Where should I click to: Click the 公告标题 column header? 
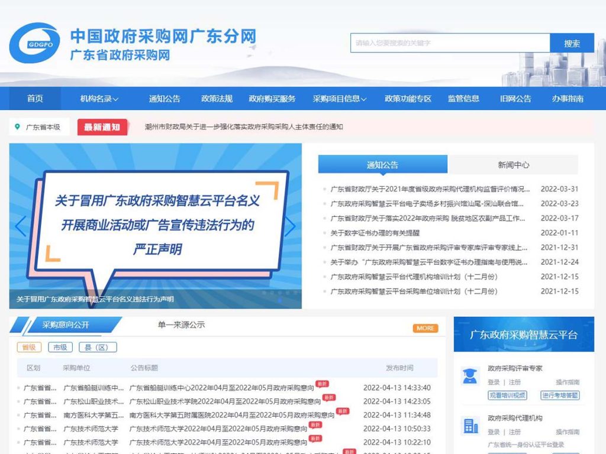pos(144,368)
